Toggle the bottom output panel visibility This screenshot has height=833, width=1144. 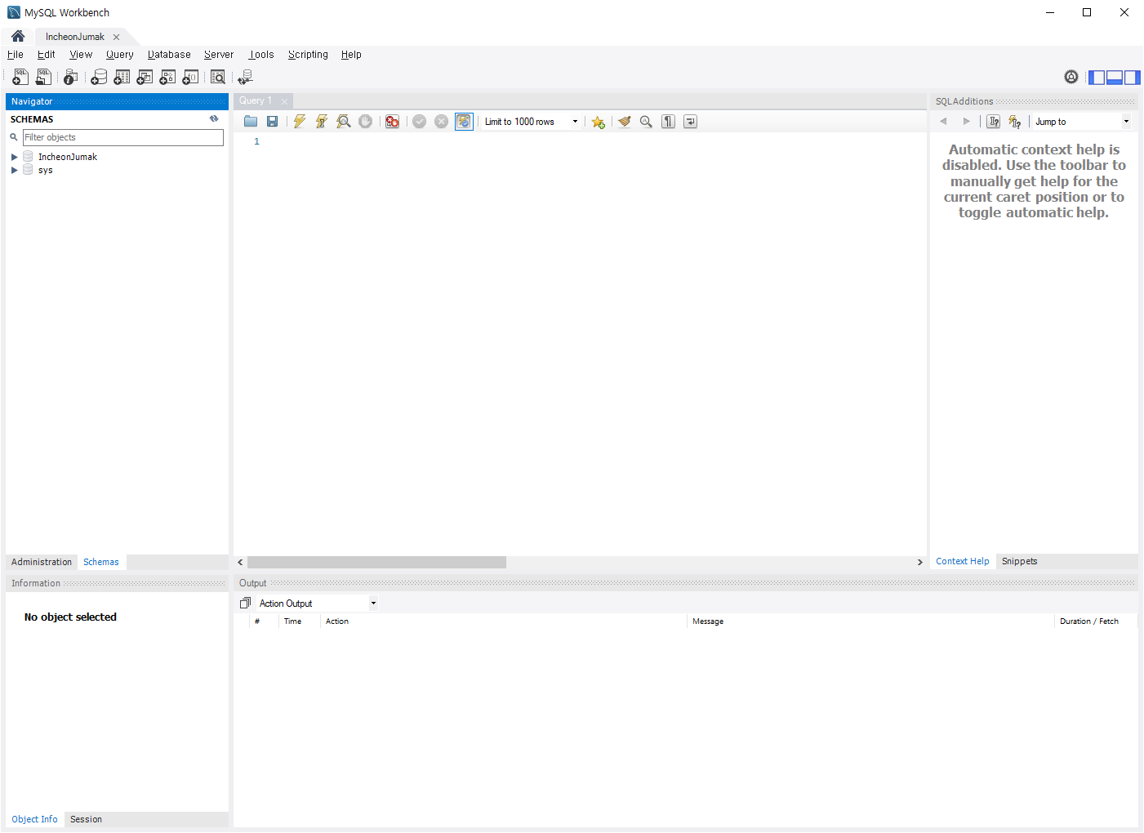tap(1115, 78)
